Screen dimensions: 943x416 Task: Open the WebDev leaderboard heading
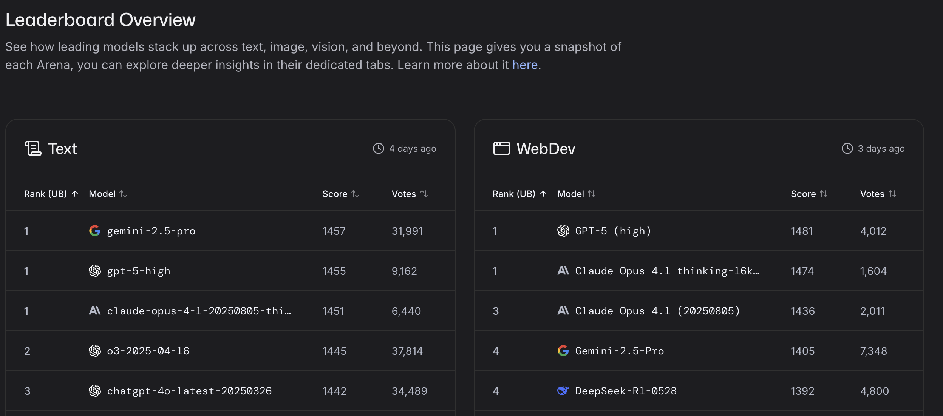tap(546, 149)
